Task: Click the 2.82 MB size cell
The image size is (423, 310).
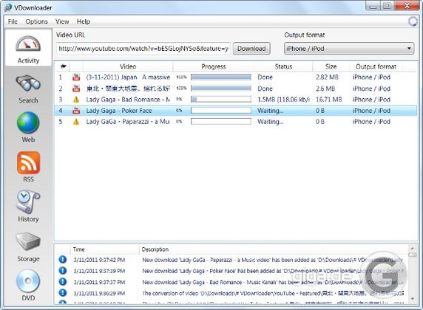Action: coord(327,77)
